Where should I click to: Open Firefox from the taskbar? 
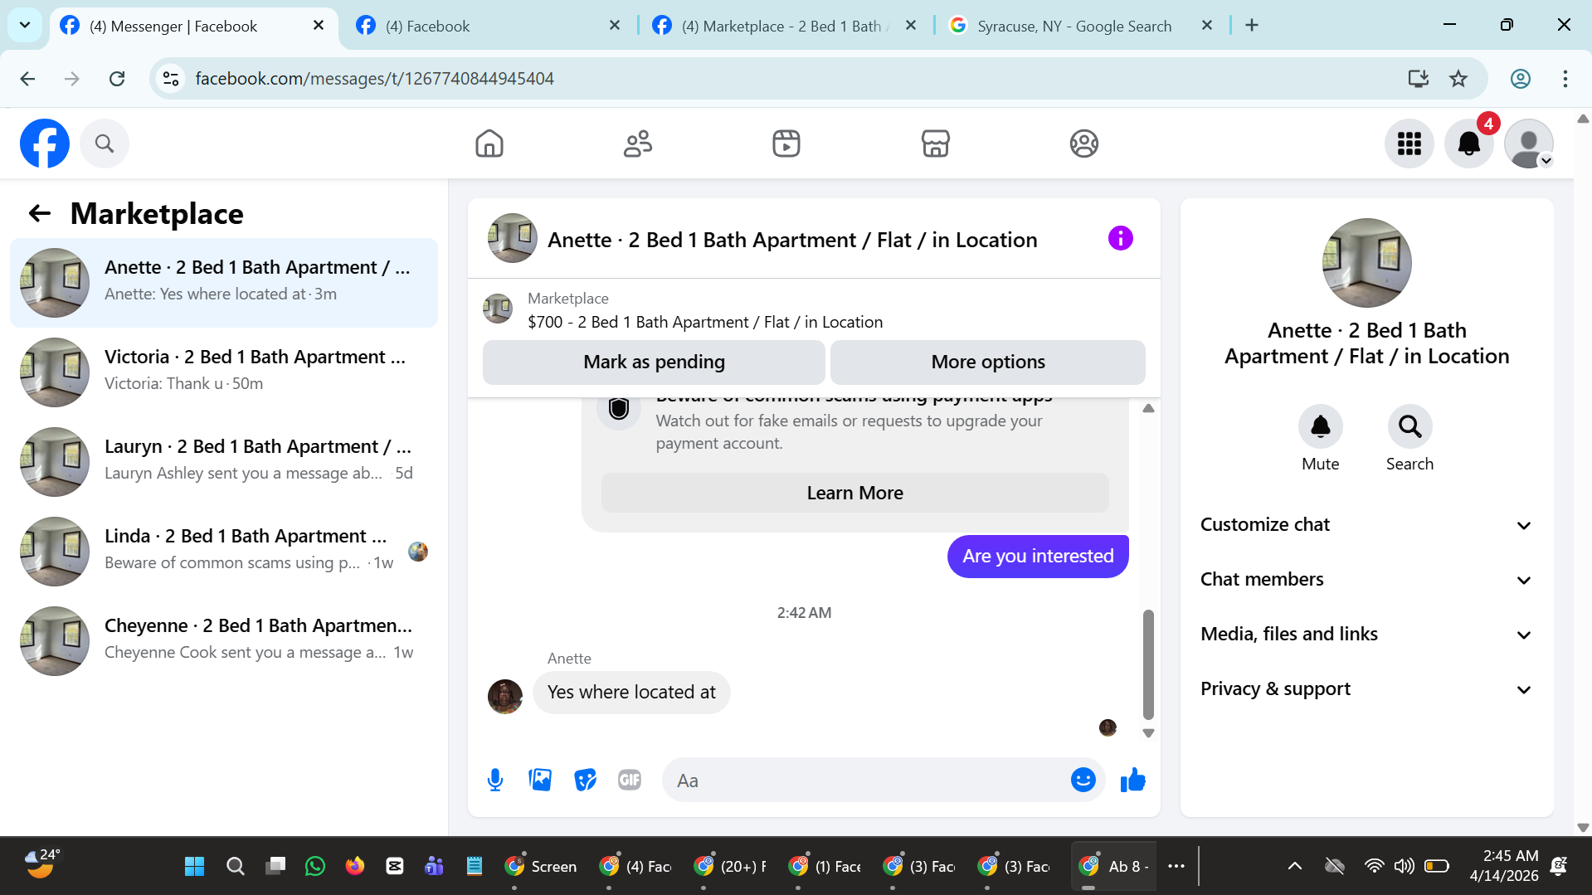(355, 867)
